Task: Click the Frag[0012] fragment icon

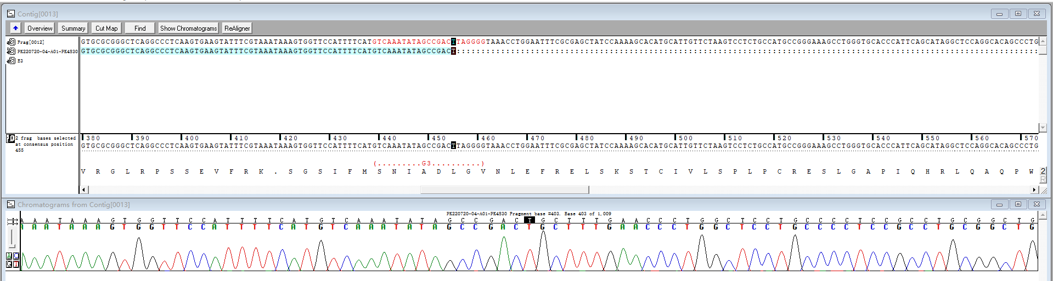Action: tap(11, 42)
